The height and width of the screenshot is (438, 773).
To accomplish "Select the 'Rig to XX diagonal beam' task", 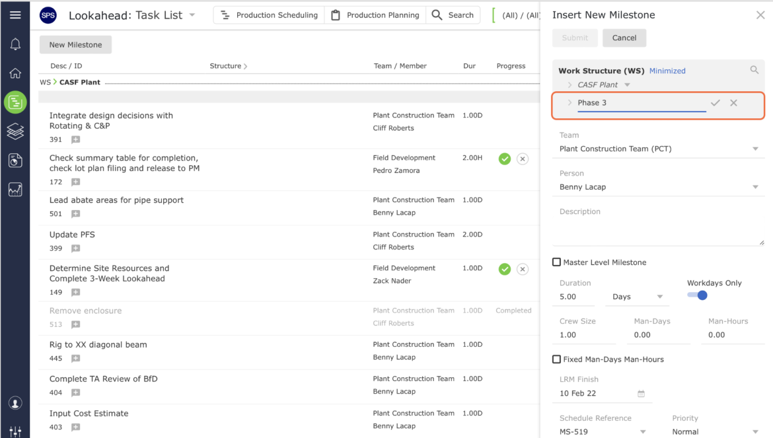I will click(x=98, y=345).
